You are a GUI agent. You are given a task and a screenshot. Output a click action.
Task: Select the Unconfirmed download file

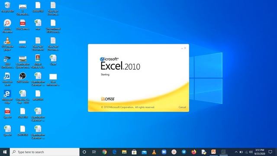click(53, 26)
